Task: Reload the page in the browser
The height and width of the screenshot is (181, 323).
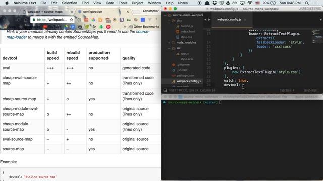Action: point(18,20)
